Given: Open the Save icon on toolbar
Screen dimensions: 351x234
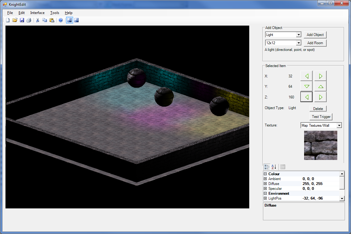Looking at the screenshot, I should click(22, 20).
